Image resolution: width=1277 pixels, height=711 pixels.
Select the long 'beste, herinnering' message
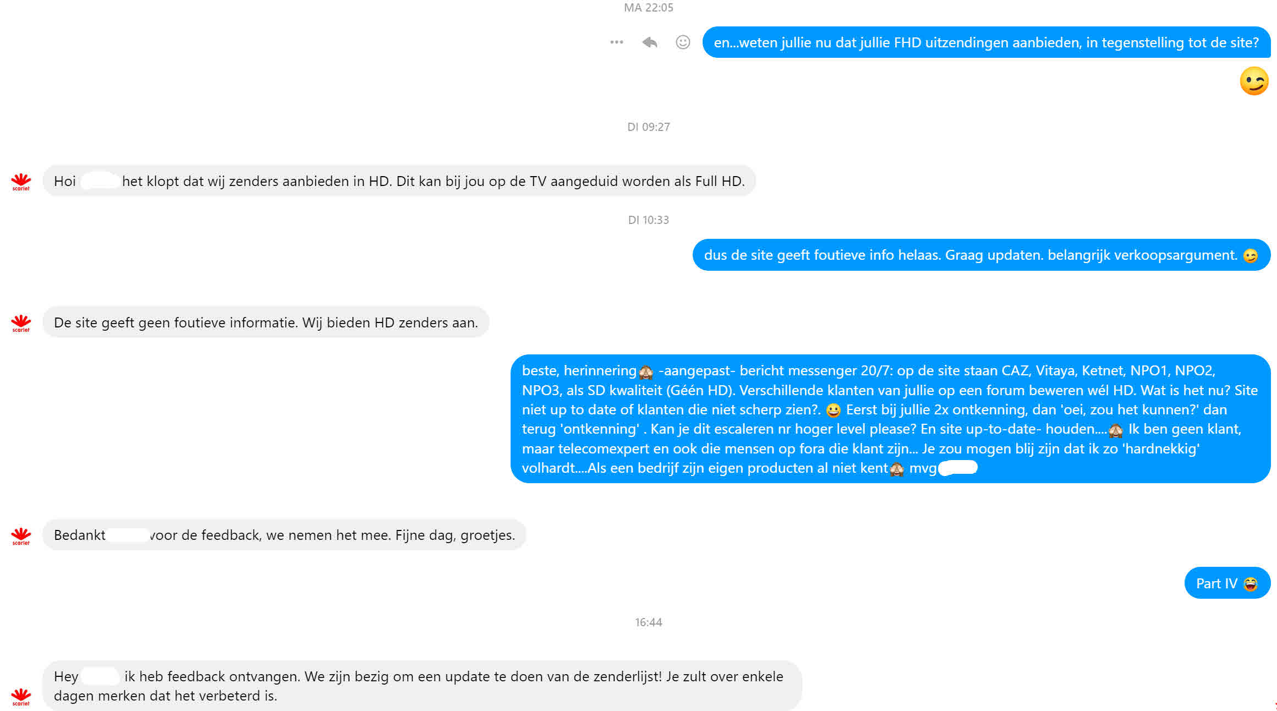[x=890, y=419]
